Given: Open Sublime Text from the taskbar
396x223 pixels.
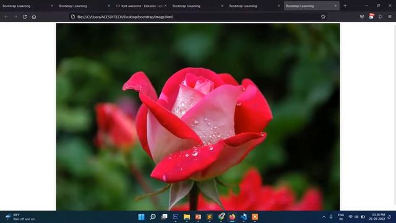Looking at the screenshot, I should coord(210,217).
